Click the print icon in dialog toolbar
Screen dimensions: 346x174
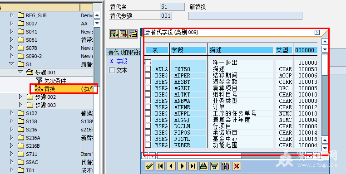point(204,166)
